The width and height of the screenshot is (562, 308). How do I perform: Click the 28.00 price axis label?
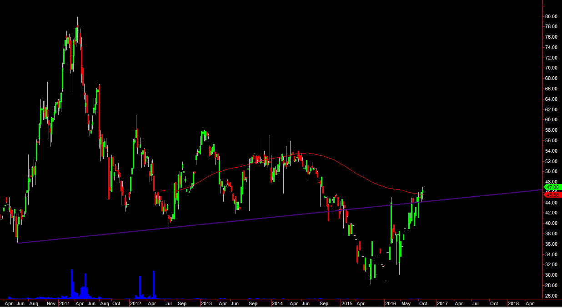551,286
